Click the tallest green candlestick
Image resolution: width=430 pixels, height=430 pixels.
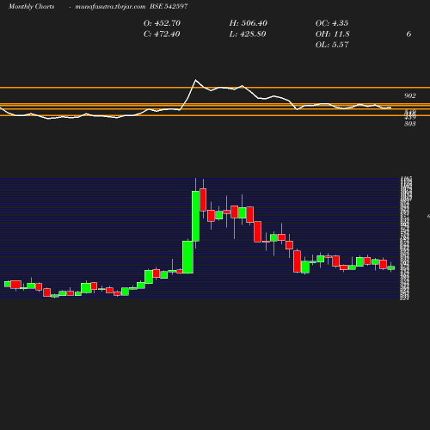click(x=195, y=216)
